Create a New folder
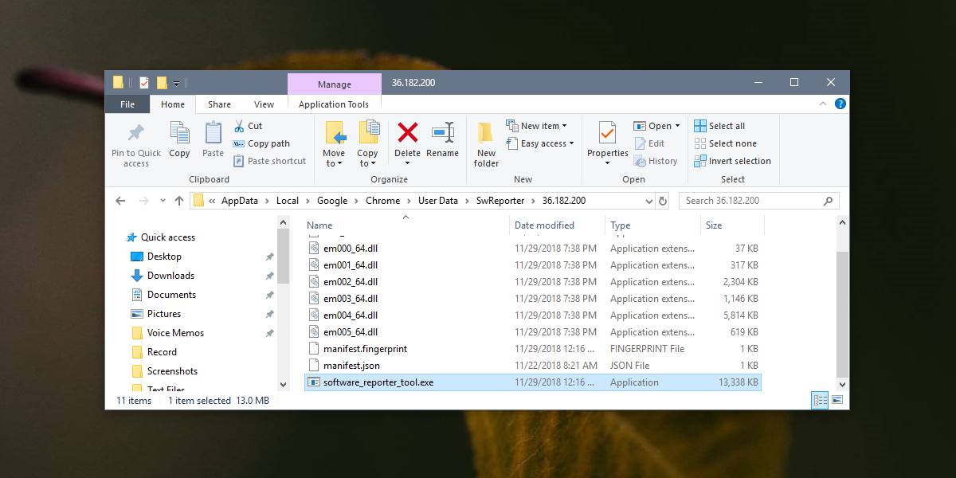Screen dimensions: 956x478 [486, 144]
